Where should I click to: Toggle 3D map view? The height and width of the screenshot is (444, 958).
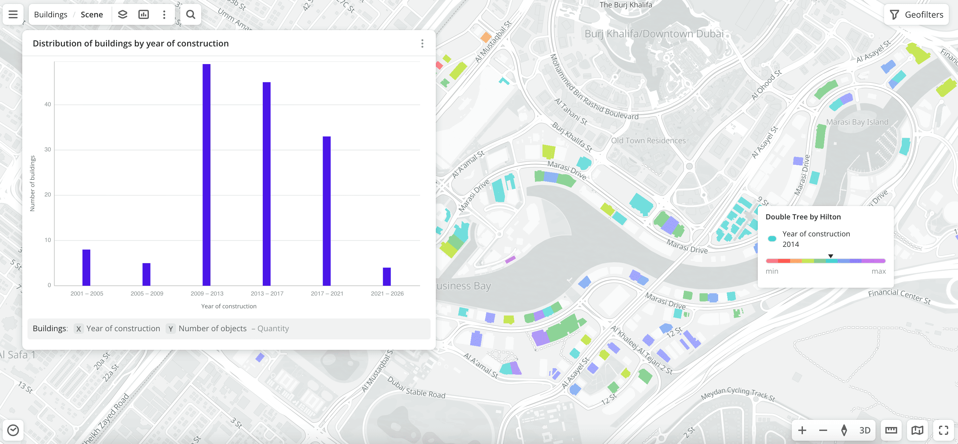865,430
